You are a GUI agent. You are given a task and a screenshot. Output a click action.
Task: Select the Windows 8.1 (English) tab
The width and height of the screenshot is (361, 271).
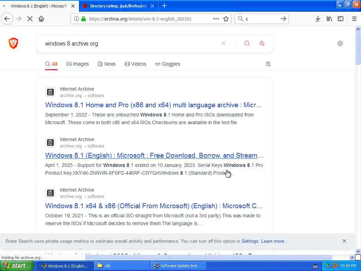pos(39,6)
